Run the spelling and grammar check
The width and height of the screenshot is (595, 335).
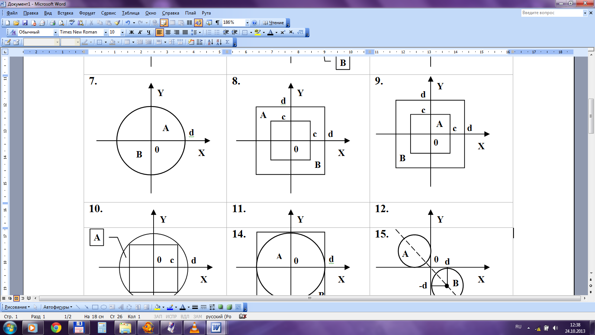click(x=72, y=23)
